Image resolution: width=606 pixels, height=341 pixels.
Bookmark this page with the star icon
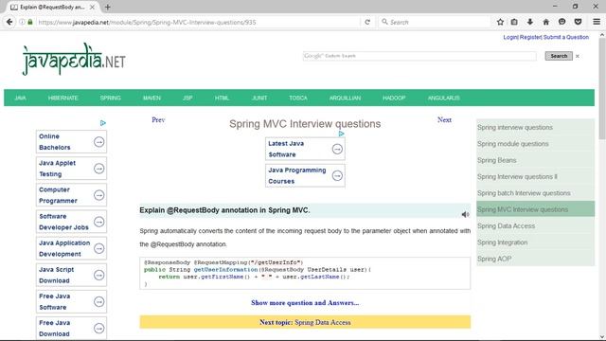pos(500,22)
